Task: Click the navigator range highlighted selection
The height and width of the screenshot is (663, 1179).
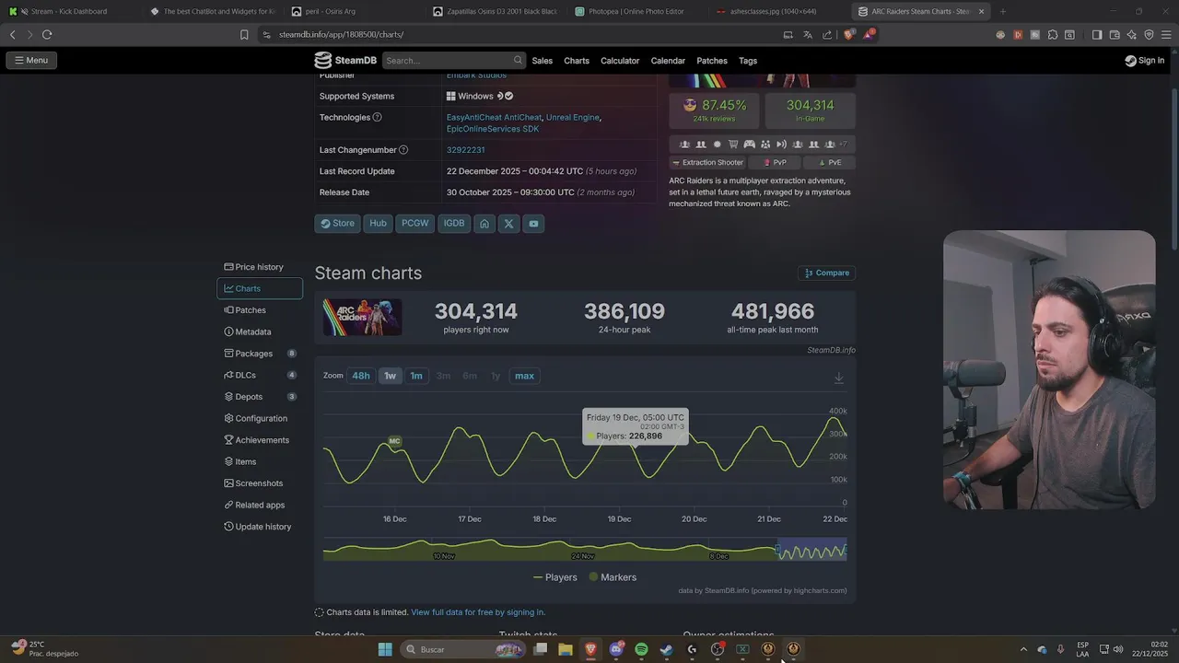Action: (811, 550)
